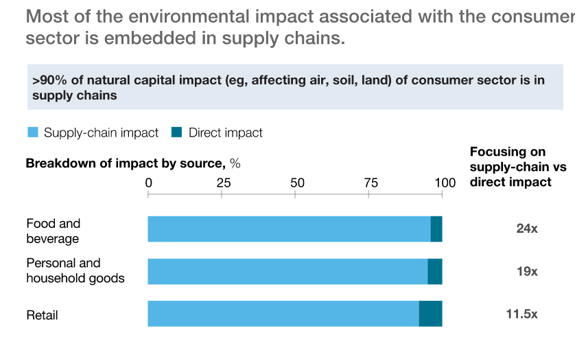Click the Personal and household goods supply-chain bar

pos(287,271)
